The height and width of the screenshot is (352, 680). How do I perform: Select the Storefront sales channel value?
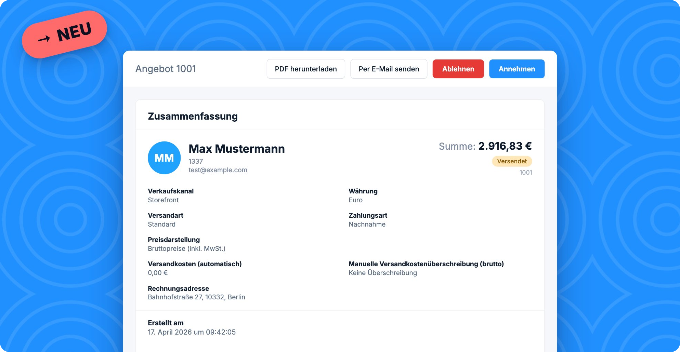click(163, 200)
